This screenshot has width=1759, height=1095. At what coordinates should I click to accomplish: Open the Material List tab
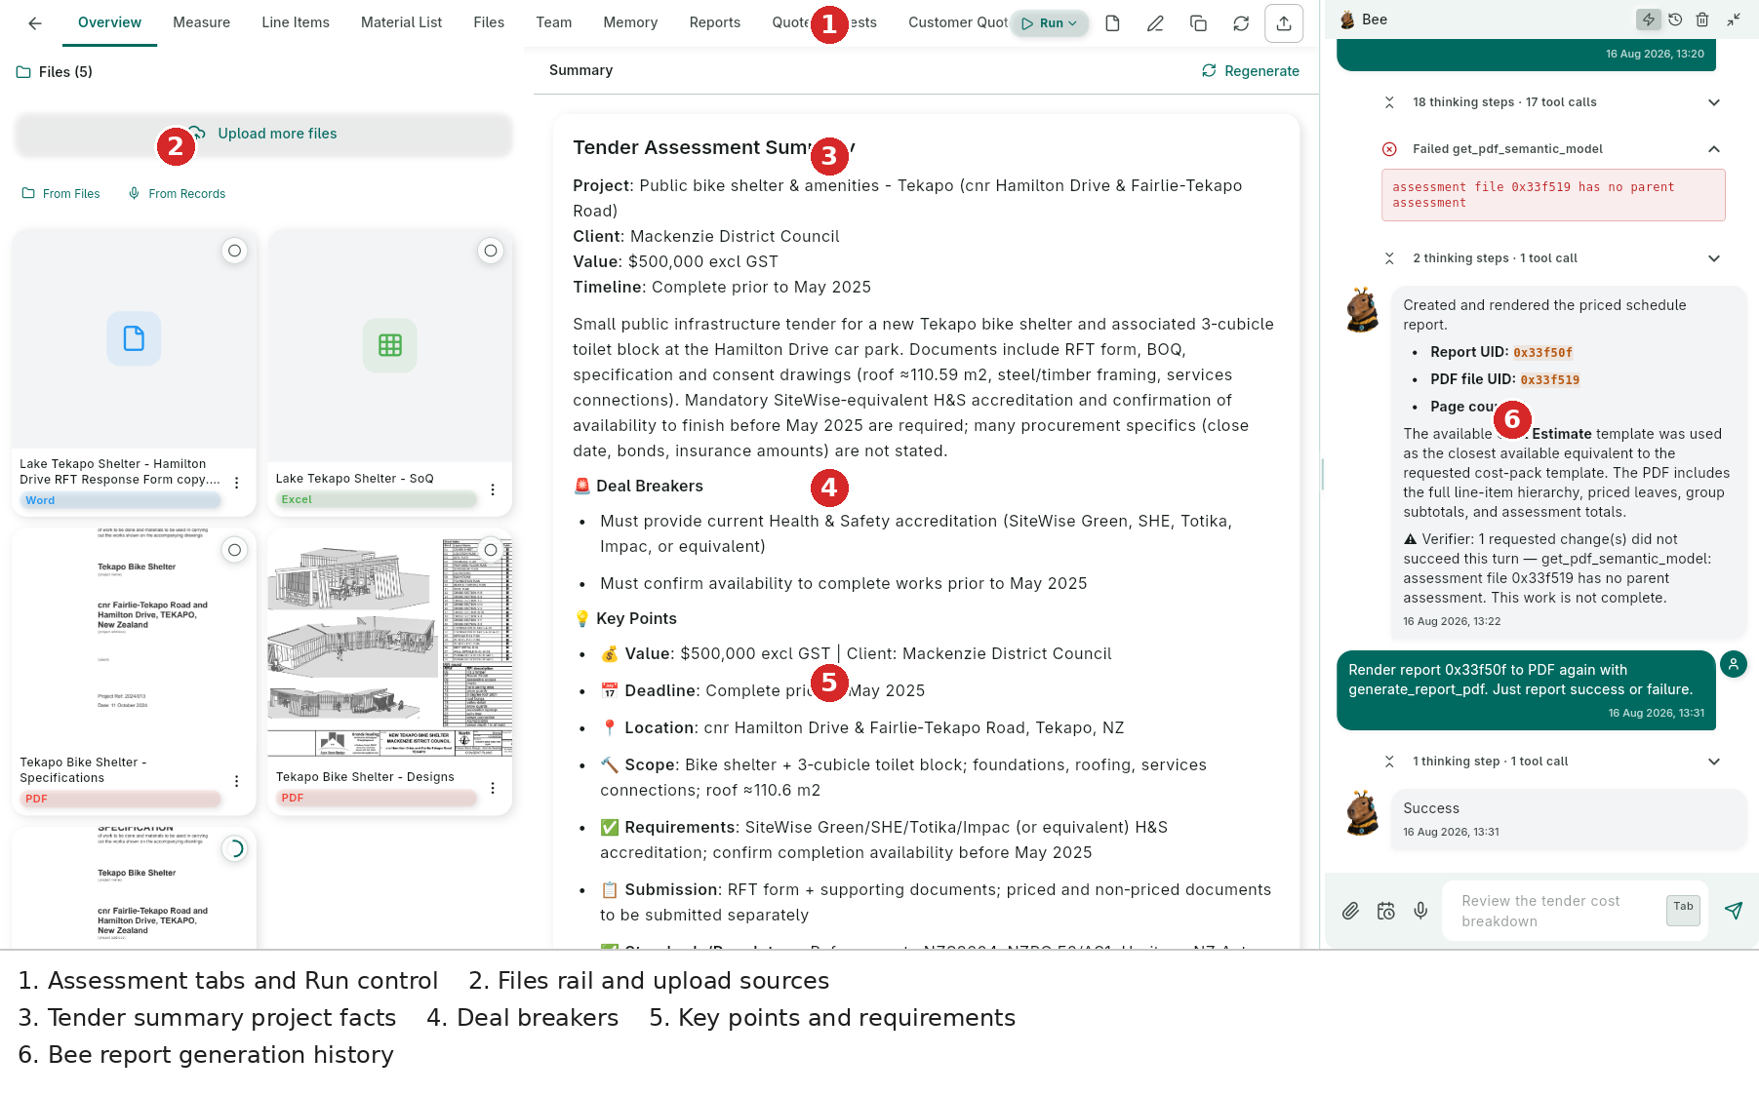pyautogui.click(x=401, y=22)
